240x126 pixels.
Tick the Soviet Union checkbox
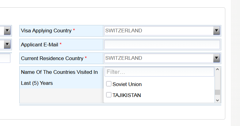click(109, 84)
